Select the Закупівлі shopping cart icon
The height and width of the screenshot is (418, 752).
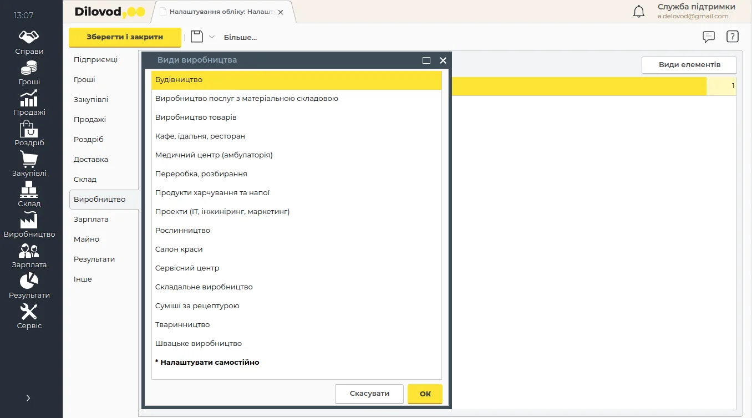(29, 159)
